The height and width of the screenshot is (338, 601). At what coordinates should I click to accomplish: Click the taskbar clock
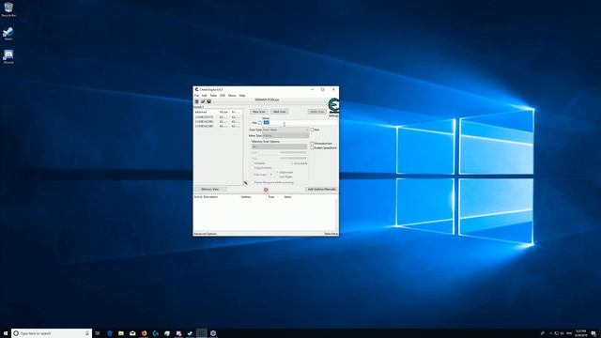tap(580, 333)
